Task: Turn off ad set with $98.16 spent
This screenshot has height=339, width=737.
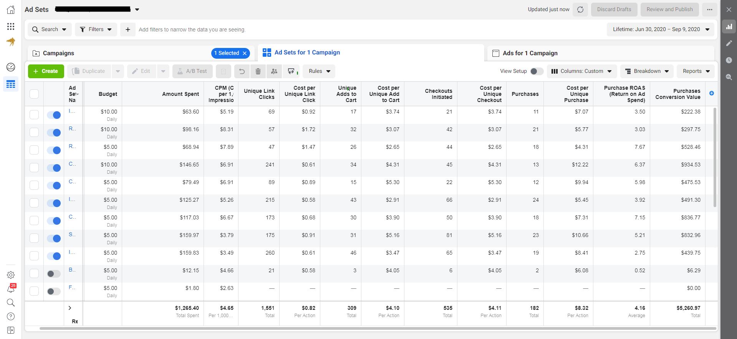Action: 54,133
